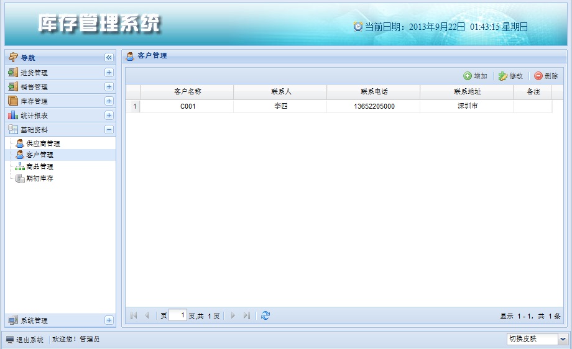Expand the 库存管理 accordion section
572x349 pixels.
(x=109, y=101)
